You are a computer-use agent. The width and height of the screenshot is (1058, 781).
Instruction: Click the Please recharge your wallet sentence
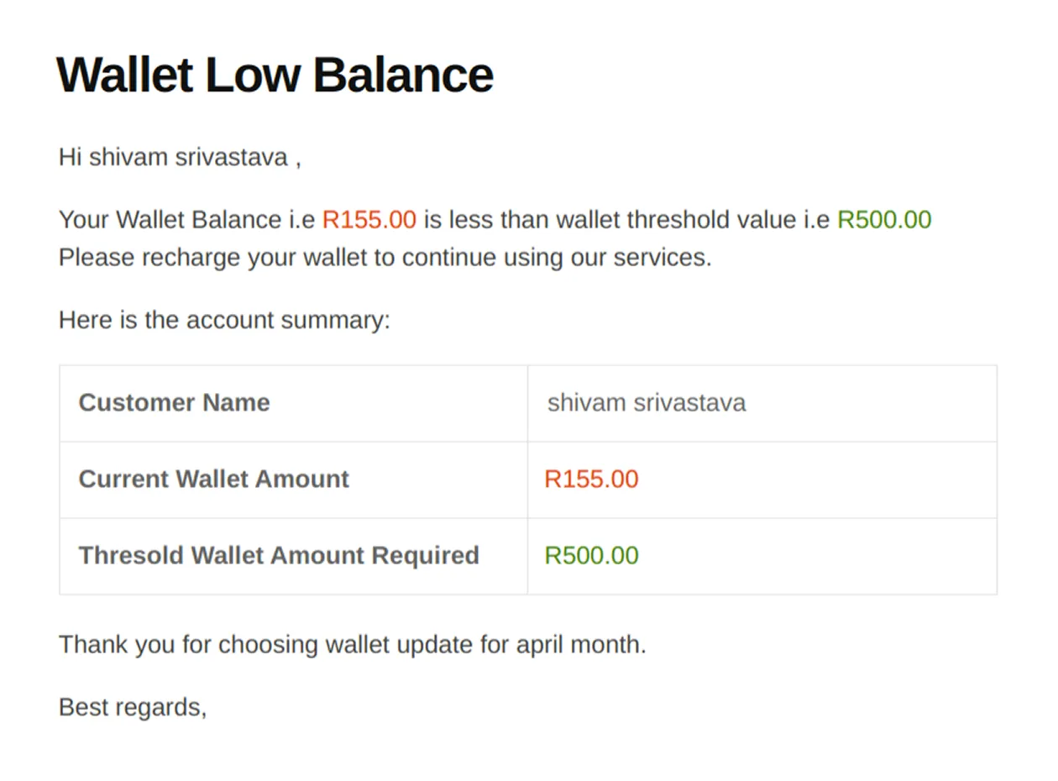(x=385, y=257)
